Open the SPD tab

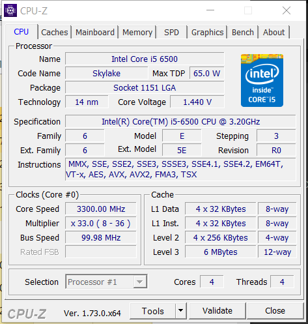171,32
